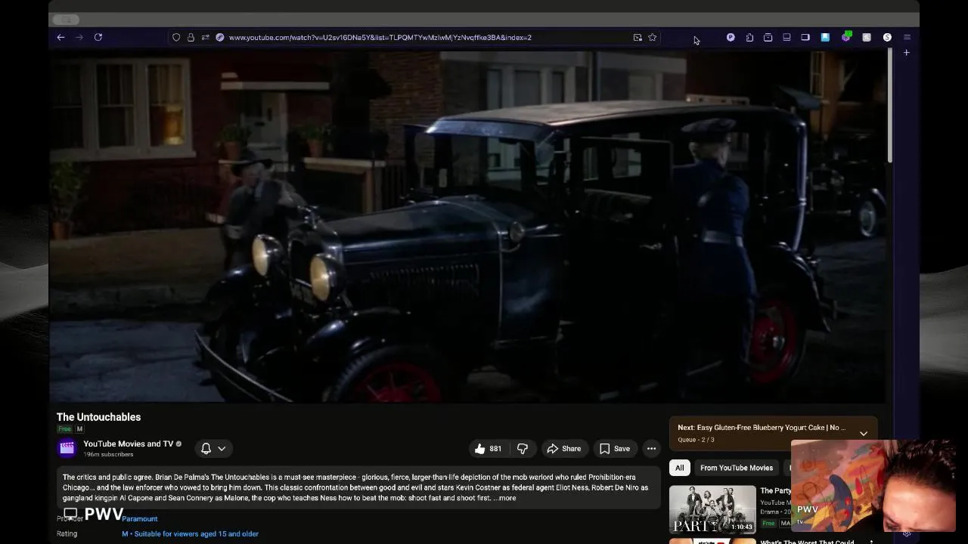Image resolution: width=968 pixels, height=544 pixels.
Task: Click the browser forward arrow
Action: (x=79, y=37)
